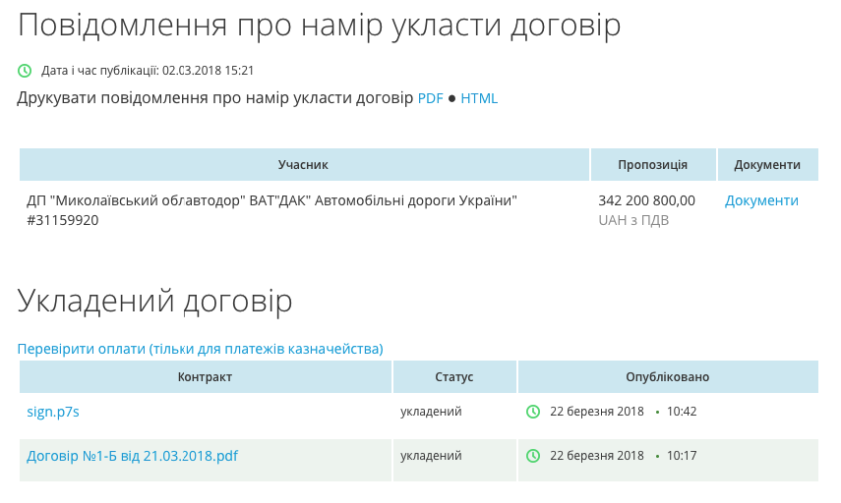Open Договір №1-Б від 21.03.2018.pdf

(132, 456)
